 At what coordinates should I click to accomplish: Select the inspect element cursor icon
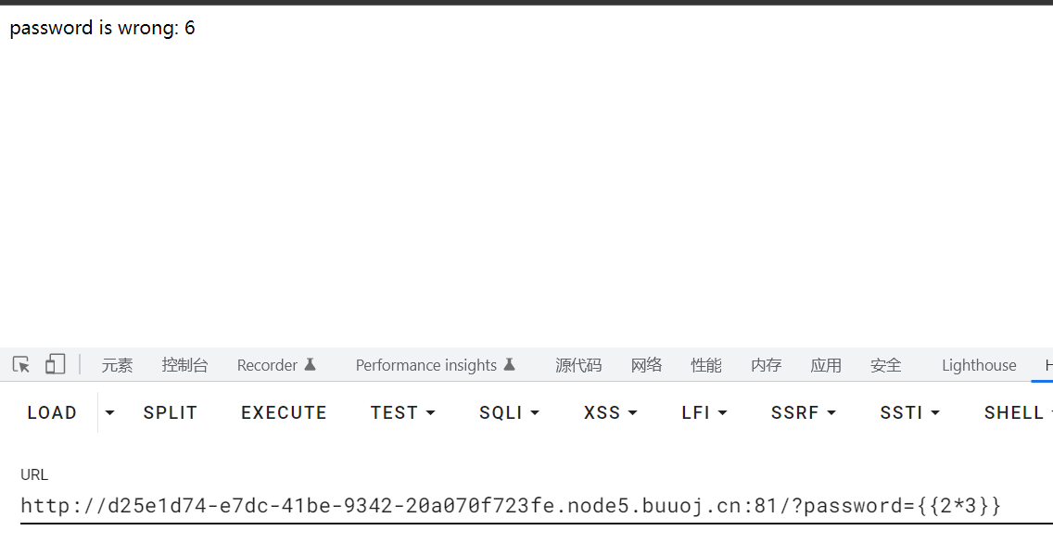pyautogui.click(x=20, y=364)
